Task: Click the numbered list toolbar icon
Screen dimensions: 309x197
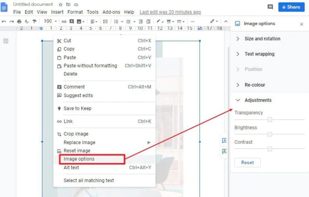Action: 116,21
